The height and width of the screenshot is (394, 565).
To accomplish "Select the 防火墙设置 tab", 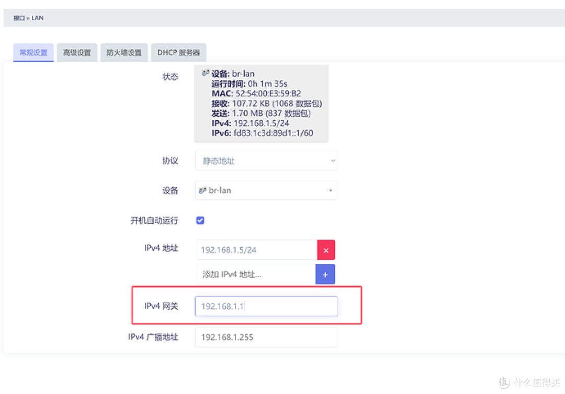I will (x=124, y=52).
